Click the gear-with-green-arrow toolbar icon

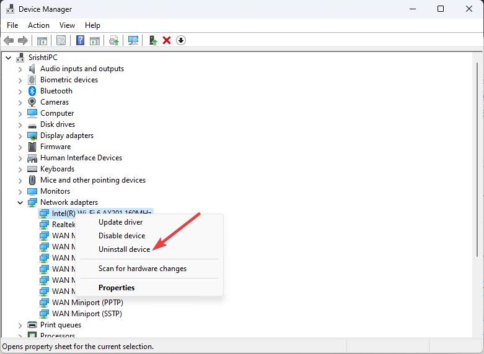(114, 40)
